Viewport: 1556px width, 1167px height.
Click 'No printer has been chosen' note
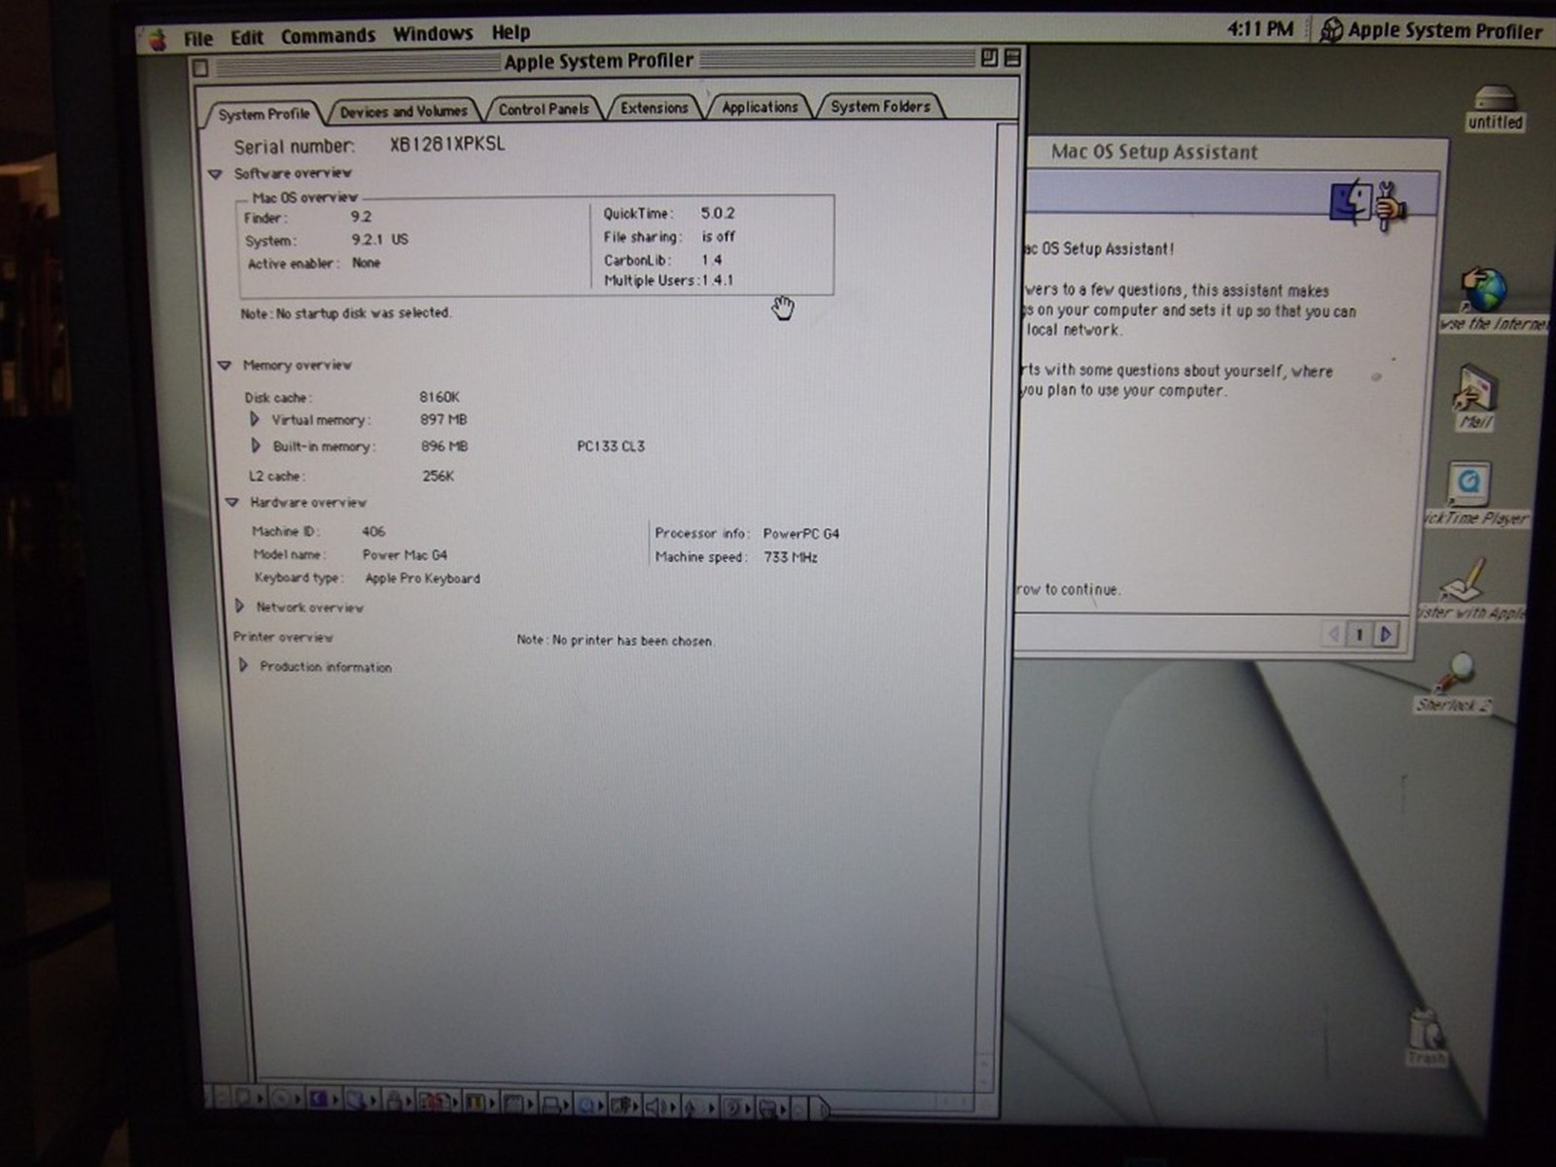[615, 640]
